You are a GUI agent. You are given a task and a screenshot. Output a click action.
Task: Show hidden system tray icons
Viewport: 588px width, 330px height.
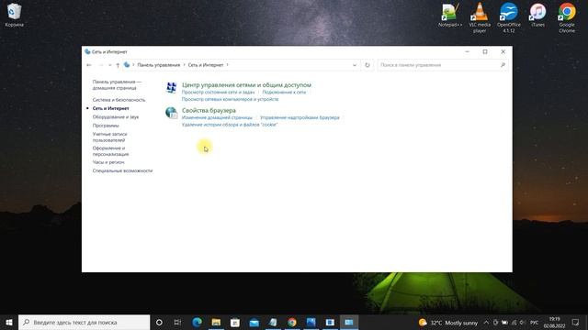pyautogui.click(x=486, y=322)
